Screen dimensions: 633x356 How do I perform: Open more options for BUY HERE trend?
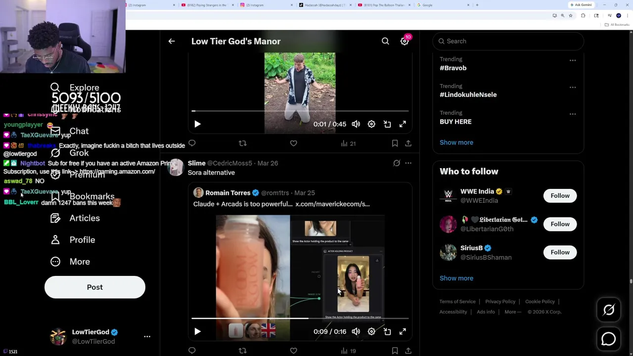point(573,114)
